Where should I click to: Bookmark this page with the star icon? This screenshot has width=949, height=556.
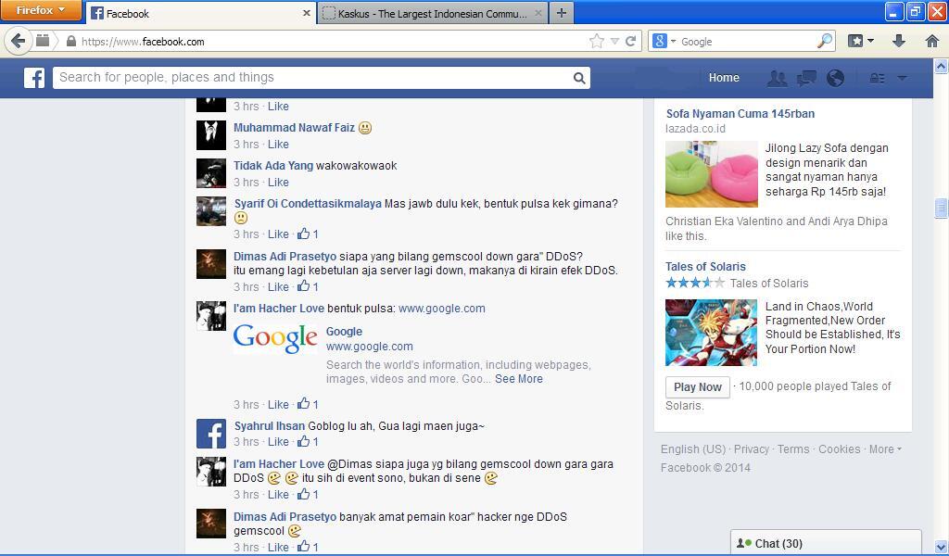pyautogui.click(x=597, y=41)
